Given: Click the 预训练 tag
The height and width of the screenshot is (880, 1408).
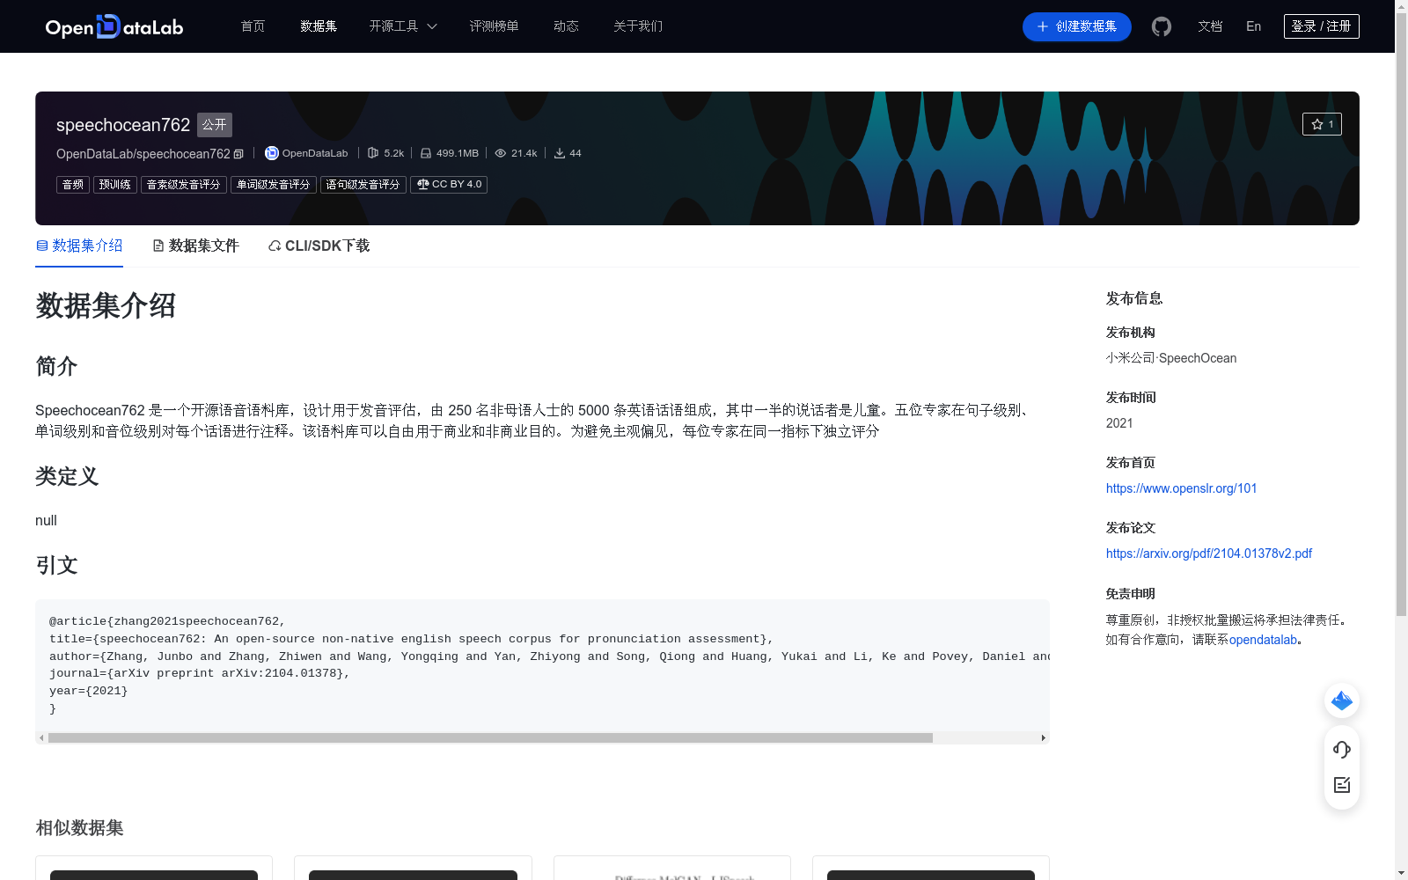Looking at the screenshot, I should coord(115,185).
